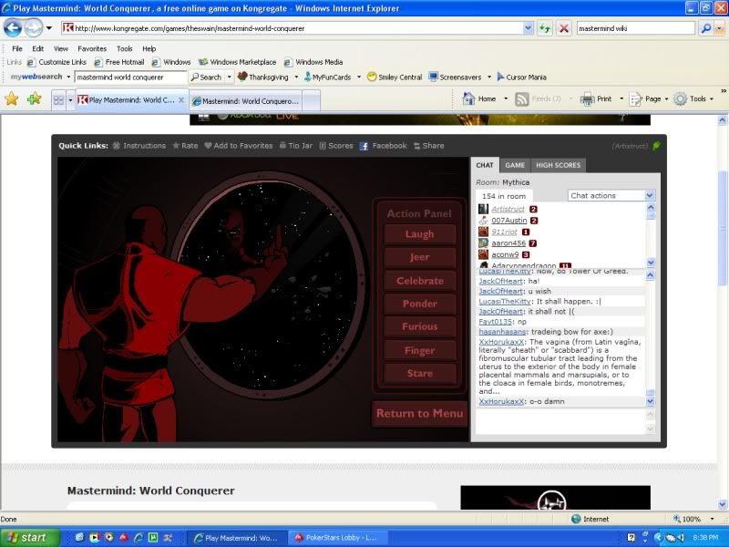Open PokerStars Lobby from the taskbar
729x547 pixels.
[x=337, y=538]
